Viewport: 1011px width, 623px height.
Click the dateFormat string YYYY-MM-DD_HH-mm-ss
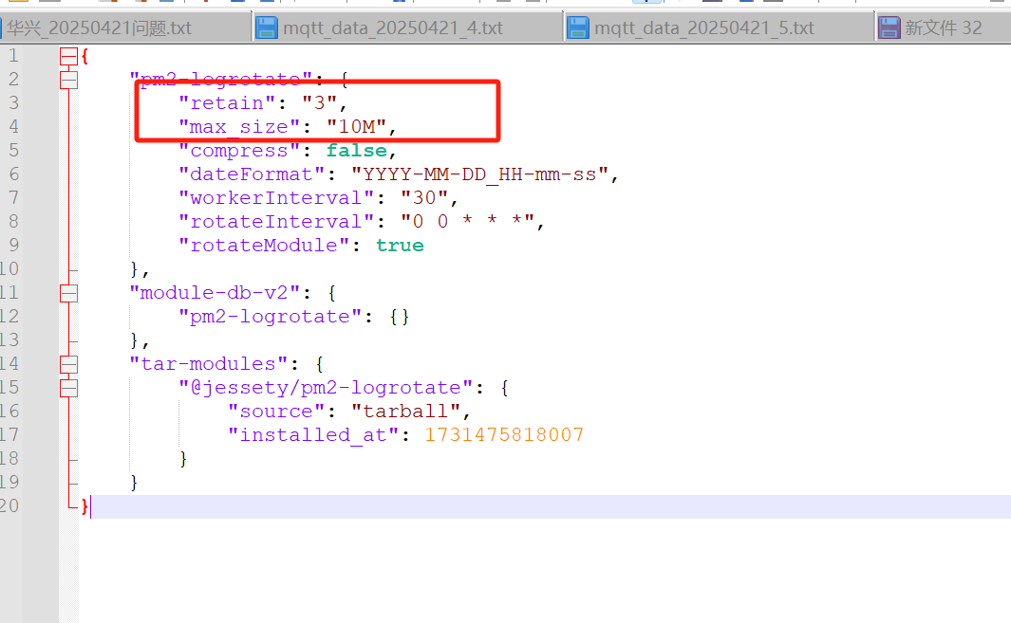click(484, 174)
